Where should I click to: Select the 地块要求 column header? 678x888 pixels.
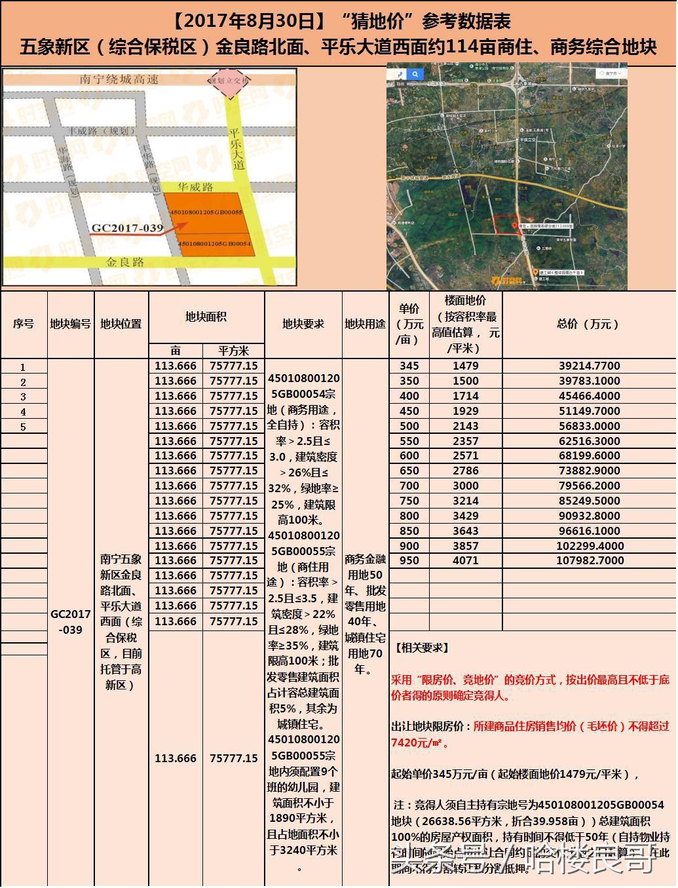point(302,323)
